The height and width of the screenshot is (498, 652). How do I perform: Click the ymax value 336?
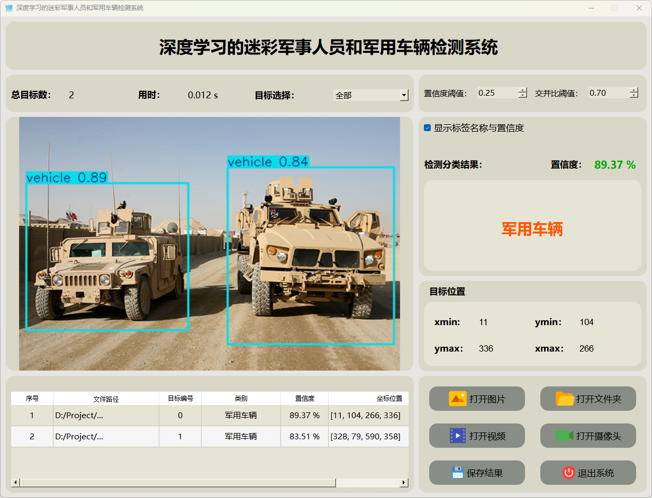pos(486,348)
